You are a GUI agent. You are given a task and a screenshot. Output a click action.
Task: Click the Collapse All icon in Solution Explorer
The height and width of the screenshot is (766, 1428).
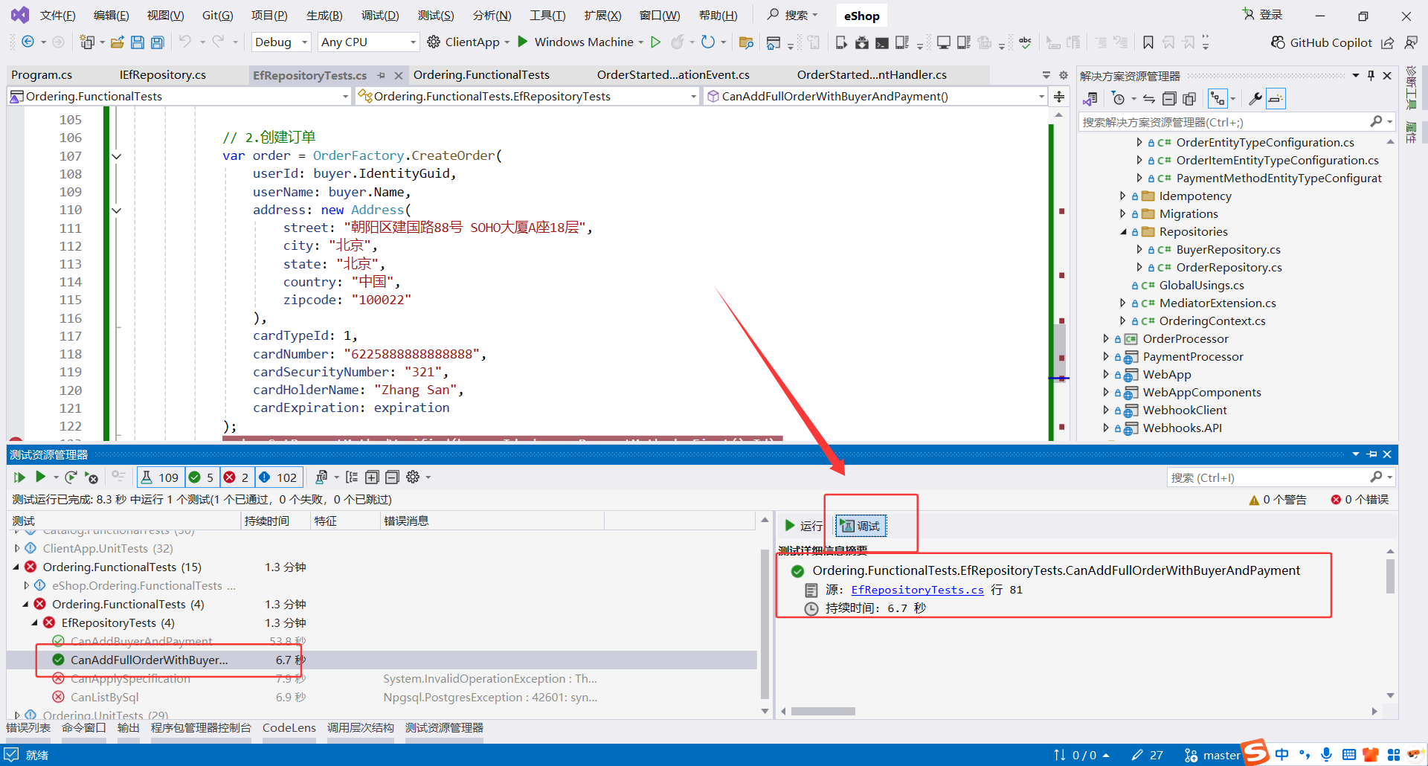click(x=1169, y=99)
